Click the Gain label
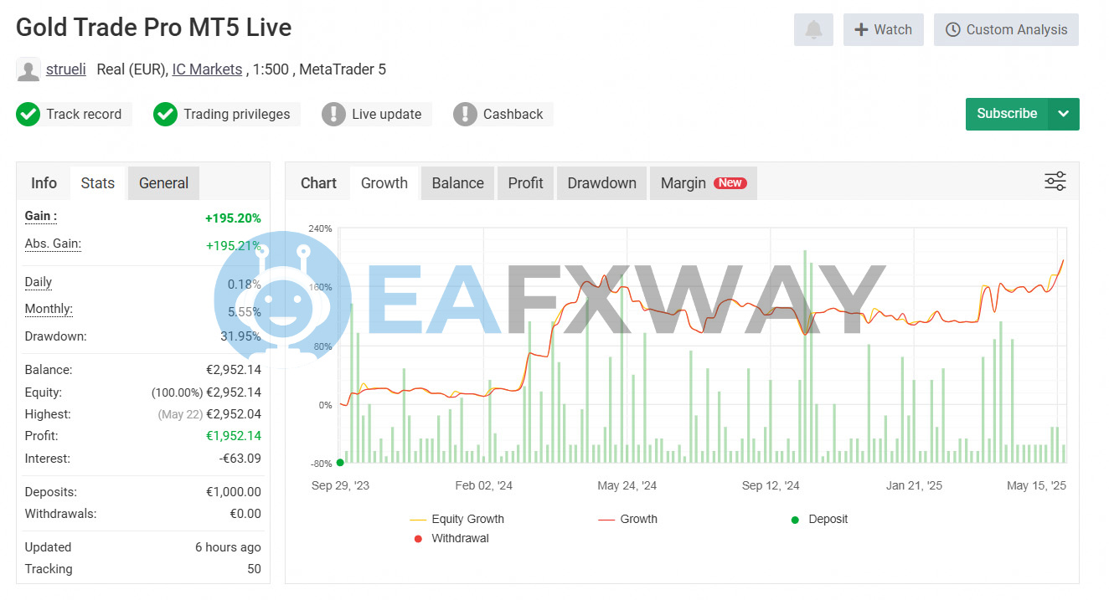The height and width of the screenshot is (600, 1109). pyautogui.click(x=41, y=216)
